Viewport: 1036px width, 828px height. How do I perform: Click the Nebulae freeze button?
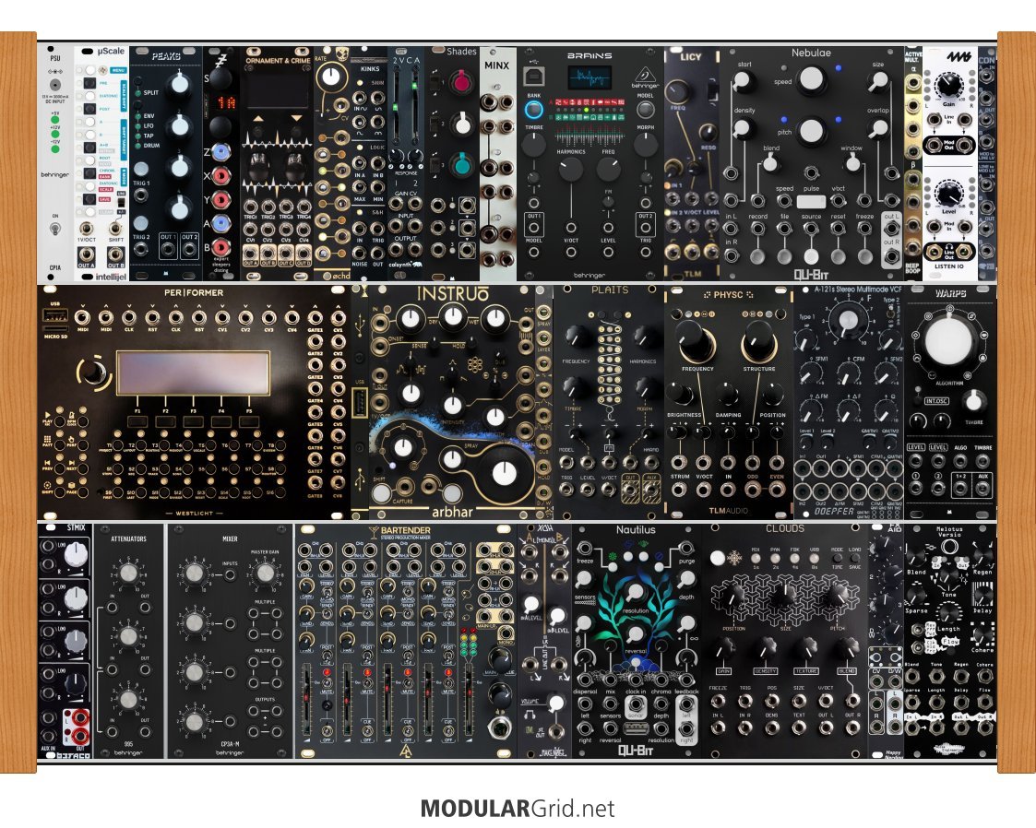click(865, 256)
